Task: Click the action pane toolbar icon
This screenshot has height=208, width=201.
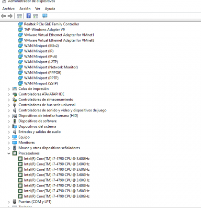Action: pos(35,16)
